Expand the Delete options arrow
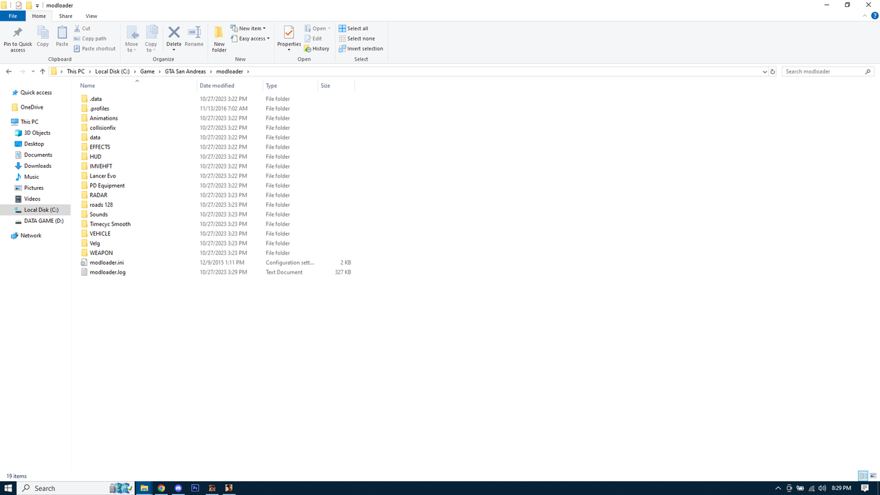Viewport: 880px width, 495px height. click(174, 49)
